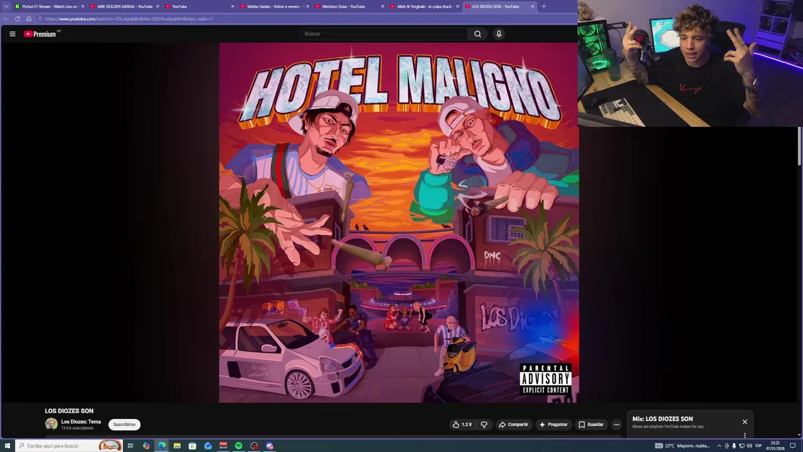Viewport: 803px width, 452px height.
Task: Go to YouTube Premium home logo
Action: (x=41, y=34)
